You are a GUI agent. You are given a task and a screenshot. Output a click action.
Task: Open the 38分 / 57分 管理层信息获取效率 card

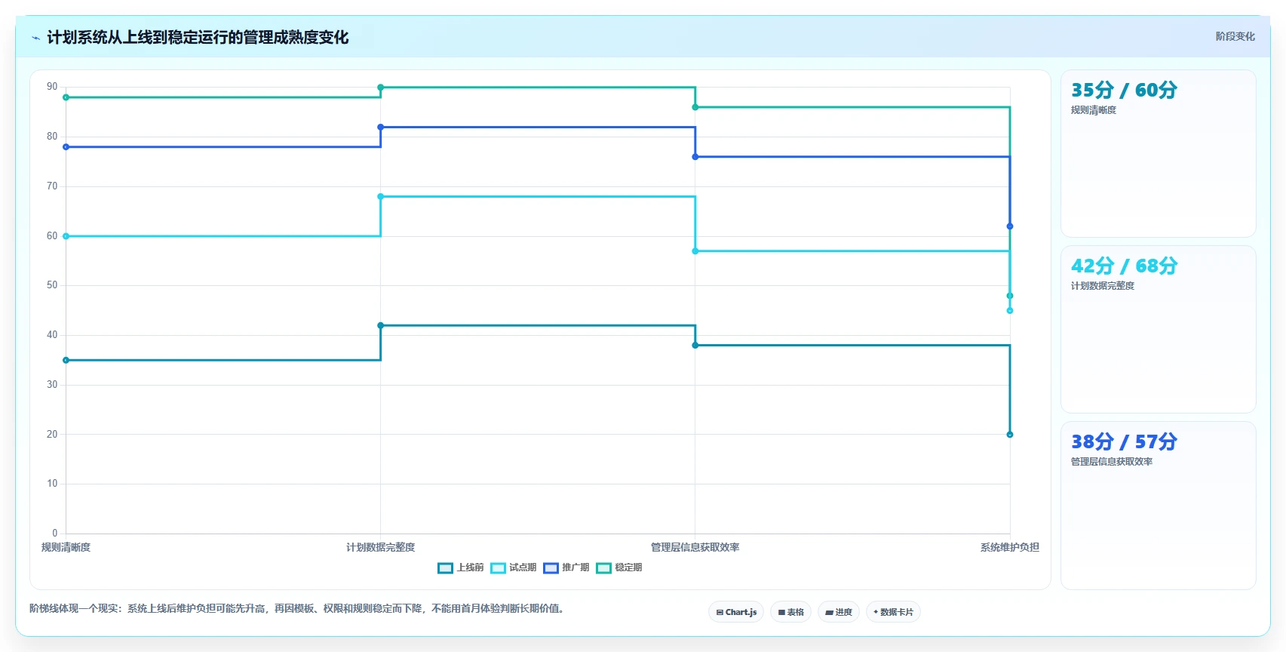1158,506
